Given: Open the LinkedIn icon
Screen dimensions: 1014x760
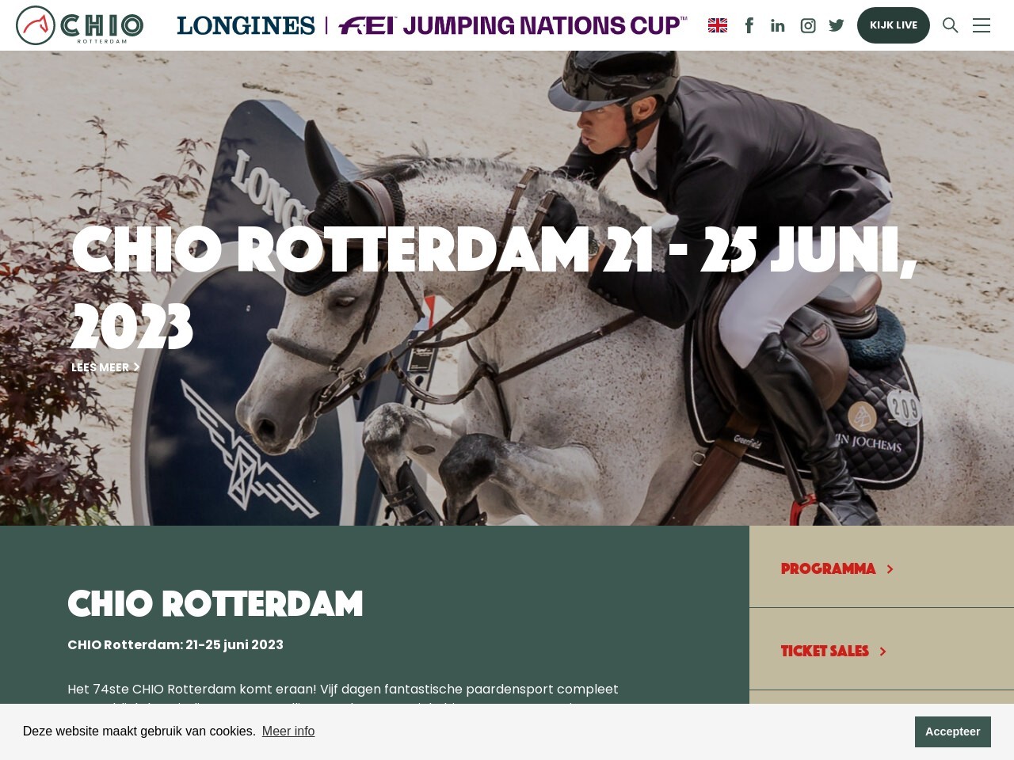Looking at the screenshot, I should pyautogui.click(x=778, y=25).
